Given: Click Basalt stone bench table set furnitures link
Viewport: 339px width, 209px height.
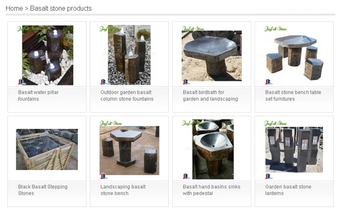Looking at the screenshot, I should 293,95.
